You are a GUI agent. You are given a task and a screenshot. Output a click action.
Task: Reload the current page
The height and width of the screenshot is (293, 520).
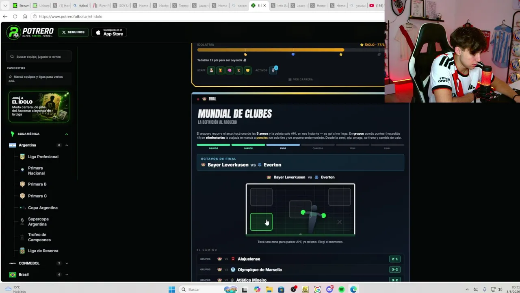(x=15, y=16)
